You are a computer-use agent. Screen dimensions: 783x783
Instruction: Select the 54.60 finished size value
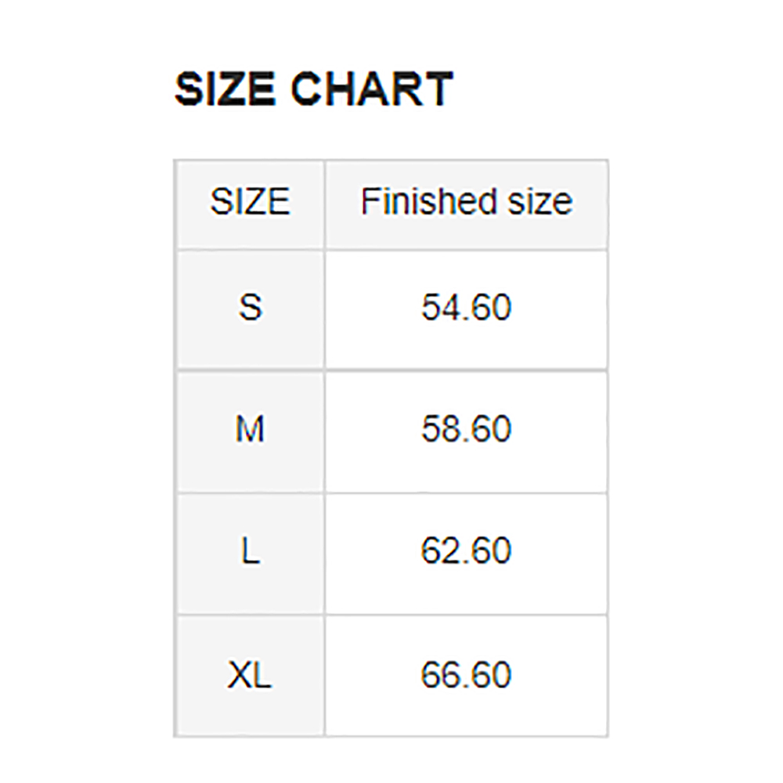pyautogui.click(x=467, y=307)
